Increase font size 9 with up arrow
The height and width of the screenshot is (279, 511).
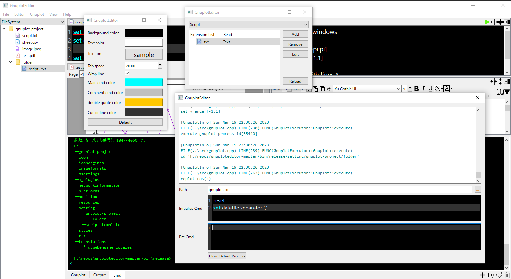coord(410,87)
